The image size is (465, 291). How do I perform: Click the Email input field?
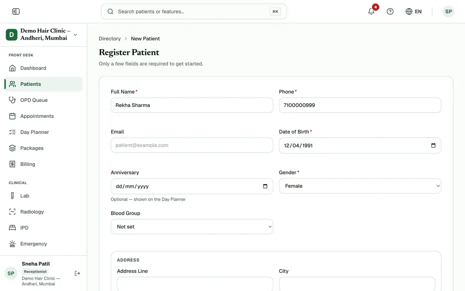click(x=192, y=145)
